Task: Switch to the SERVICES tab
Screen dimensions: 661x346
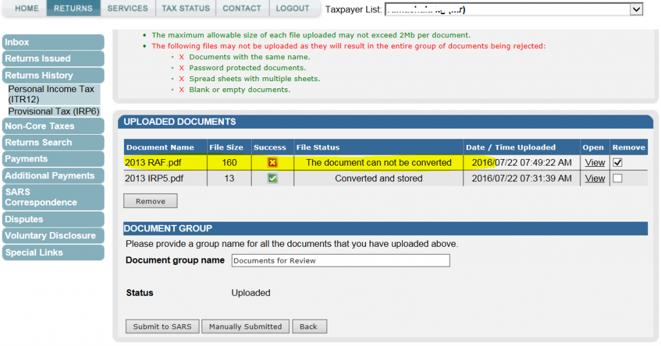Action: pyautogui.click(x=128, y=8)
